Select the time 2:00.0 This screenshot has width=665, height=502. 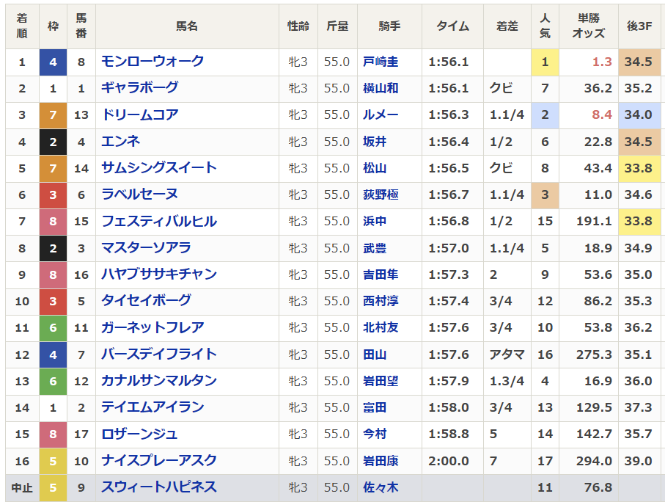(448, 461)
